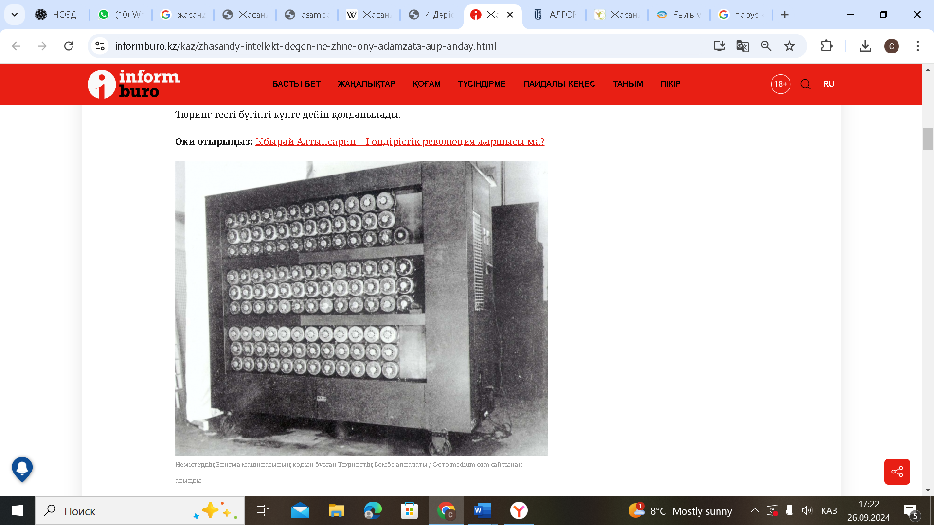Viewport: 934px width, 525px height.
Task: Open the Chrome extensions puzzle icon
Action: 826,46
